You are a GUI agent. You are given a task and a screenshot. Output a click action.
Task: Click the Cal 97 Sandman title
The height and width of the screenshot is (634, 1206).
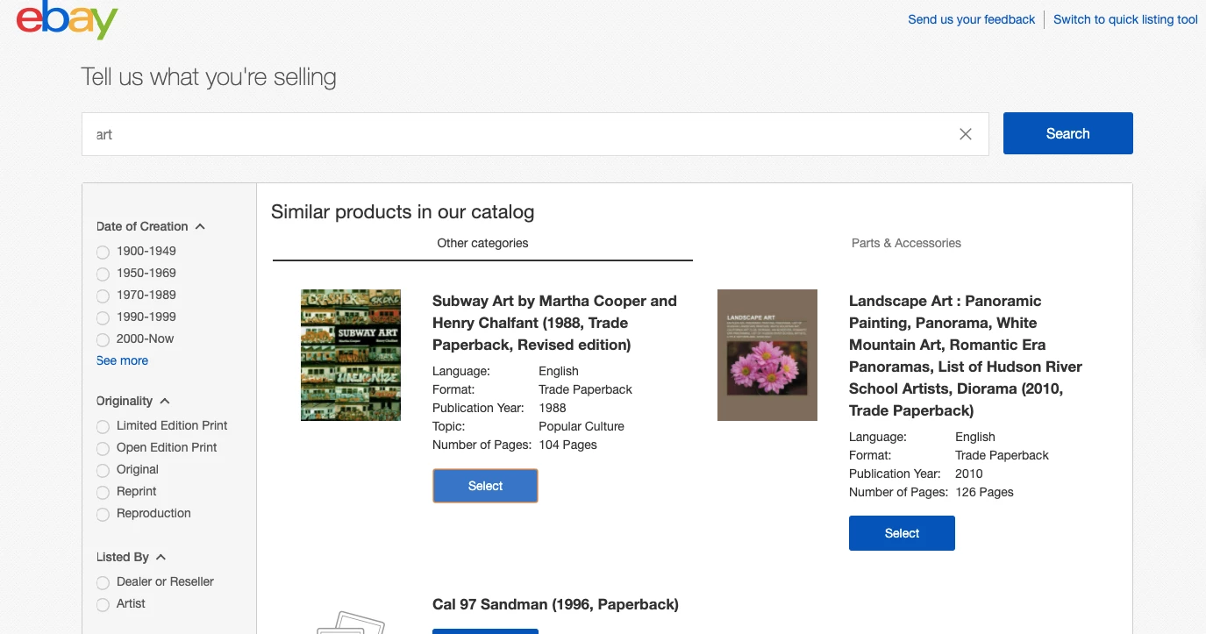pyautogui.click(x=555, y=604)
